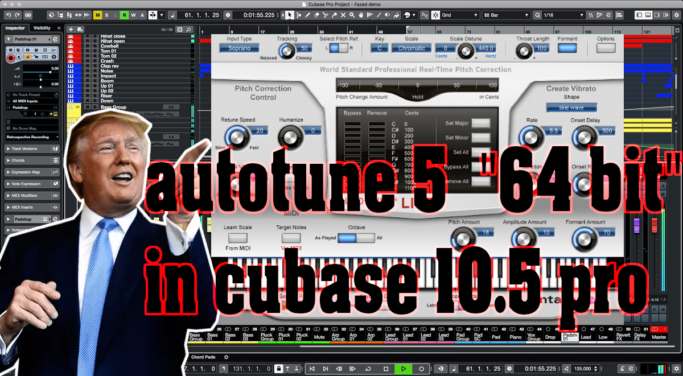Screen dimensions: 683x376
Task: Click the Fast Forward button in transport
Action: [x=351, y=369]
